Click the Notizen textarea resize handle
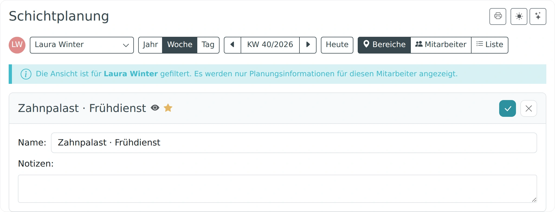This screenshot has height=212, width=555. (x=534, y=200)
